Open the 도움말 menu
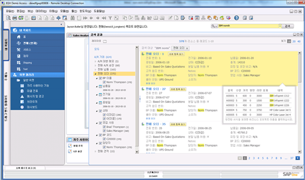305x180 pixels. (x=99, y=11)
